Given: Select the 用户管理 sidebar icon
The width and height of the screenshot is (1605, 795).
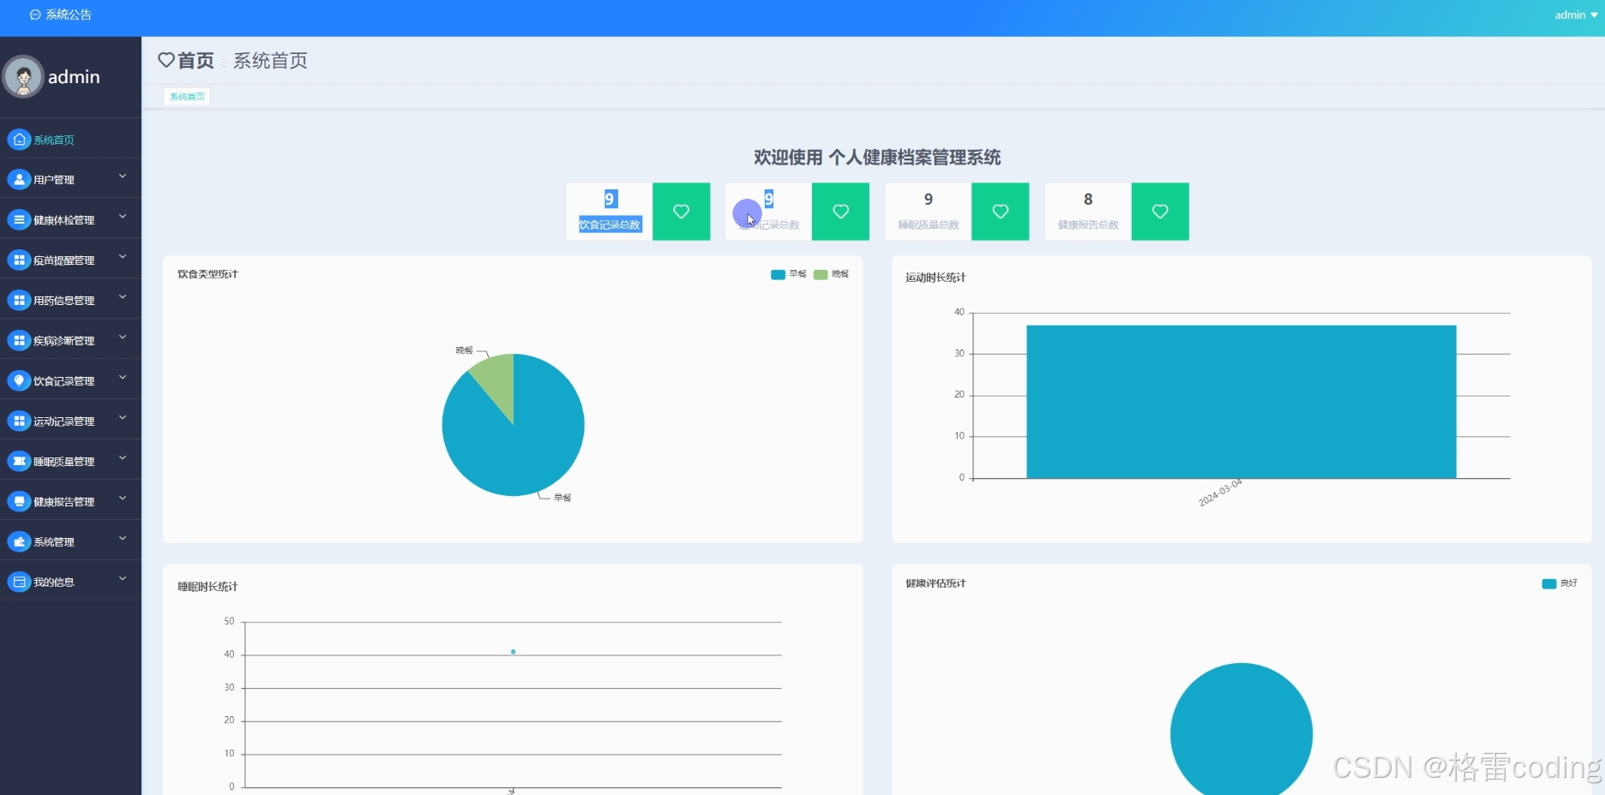Looking at the screenshot, I should [19, 179].
